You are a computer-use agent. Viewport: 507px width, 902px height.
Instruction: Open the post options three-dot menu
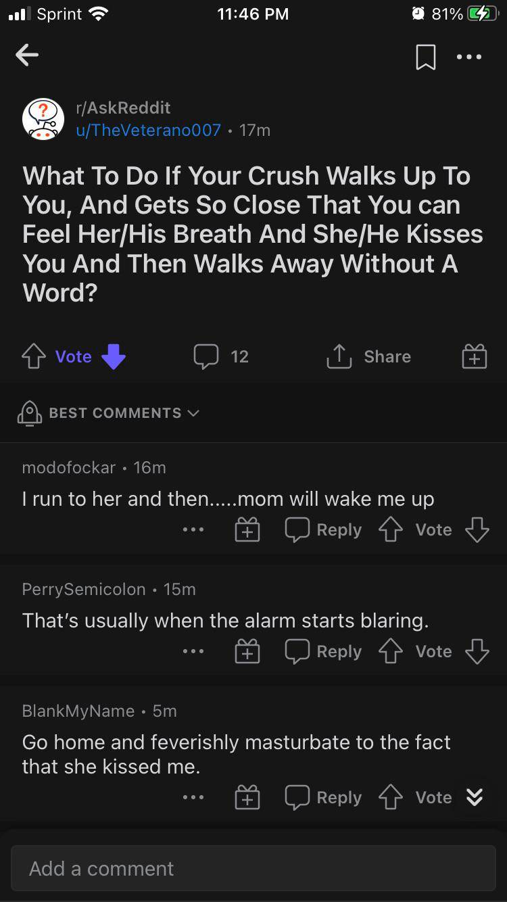point(469,57)
